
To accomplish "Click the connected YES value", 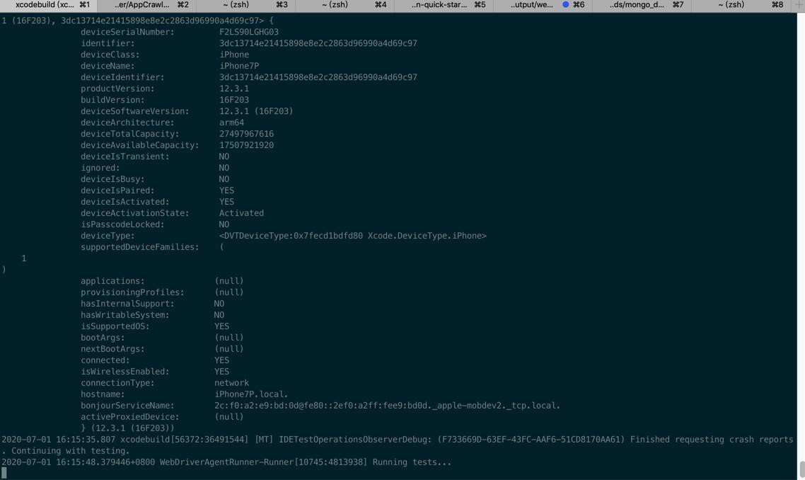I will tap(222, 360).
